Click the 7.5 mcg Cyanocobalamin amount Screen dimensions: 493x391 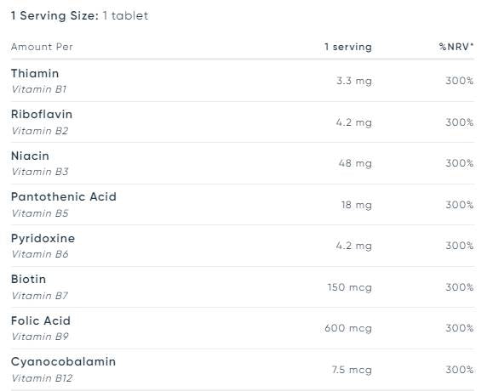pos(352,370)
